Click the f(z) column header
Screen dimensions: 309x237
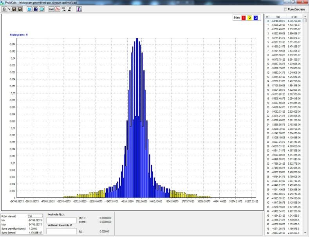coord(278,17)
